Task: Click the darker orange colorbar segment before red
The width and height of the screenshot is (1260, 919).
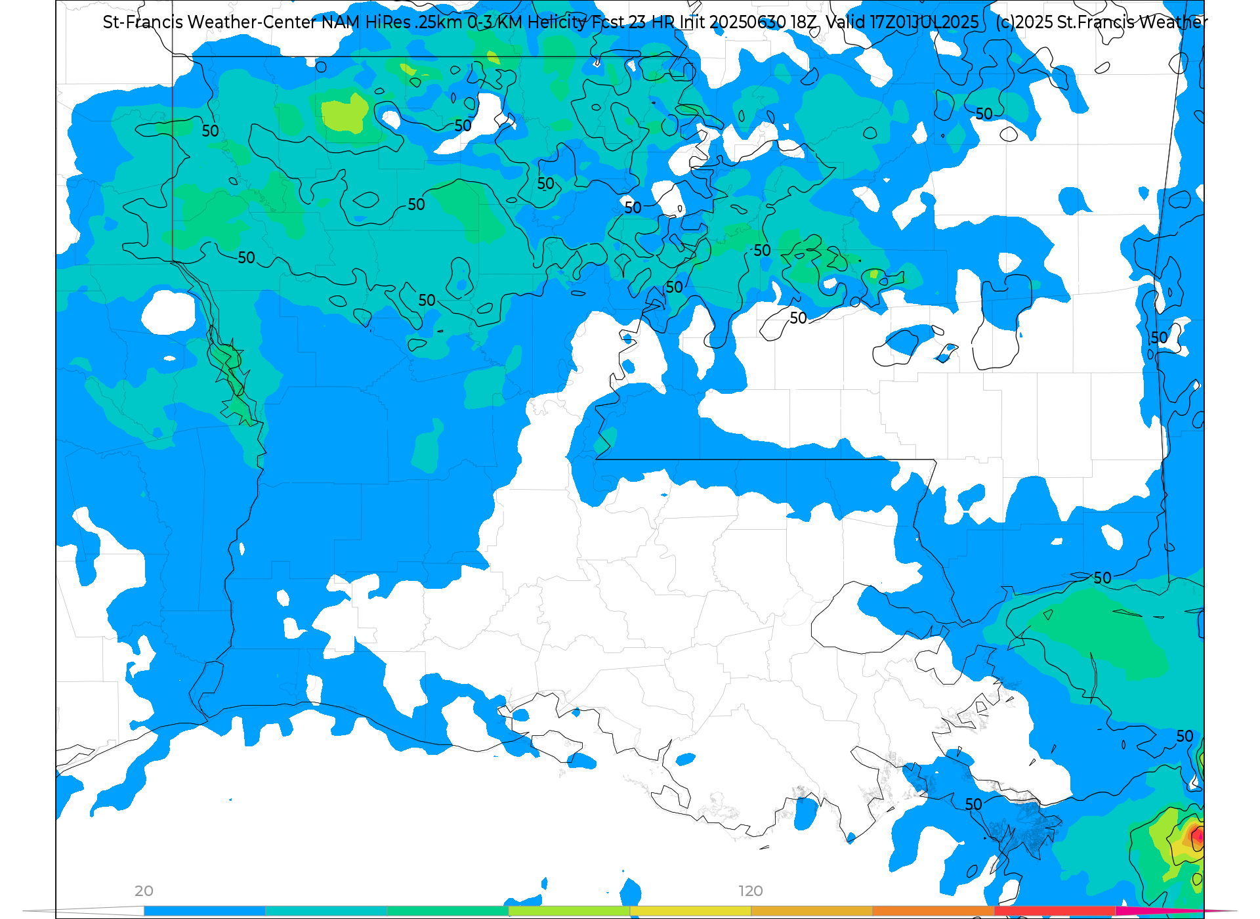Action: tap(933, 911)
